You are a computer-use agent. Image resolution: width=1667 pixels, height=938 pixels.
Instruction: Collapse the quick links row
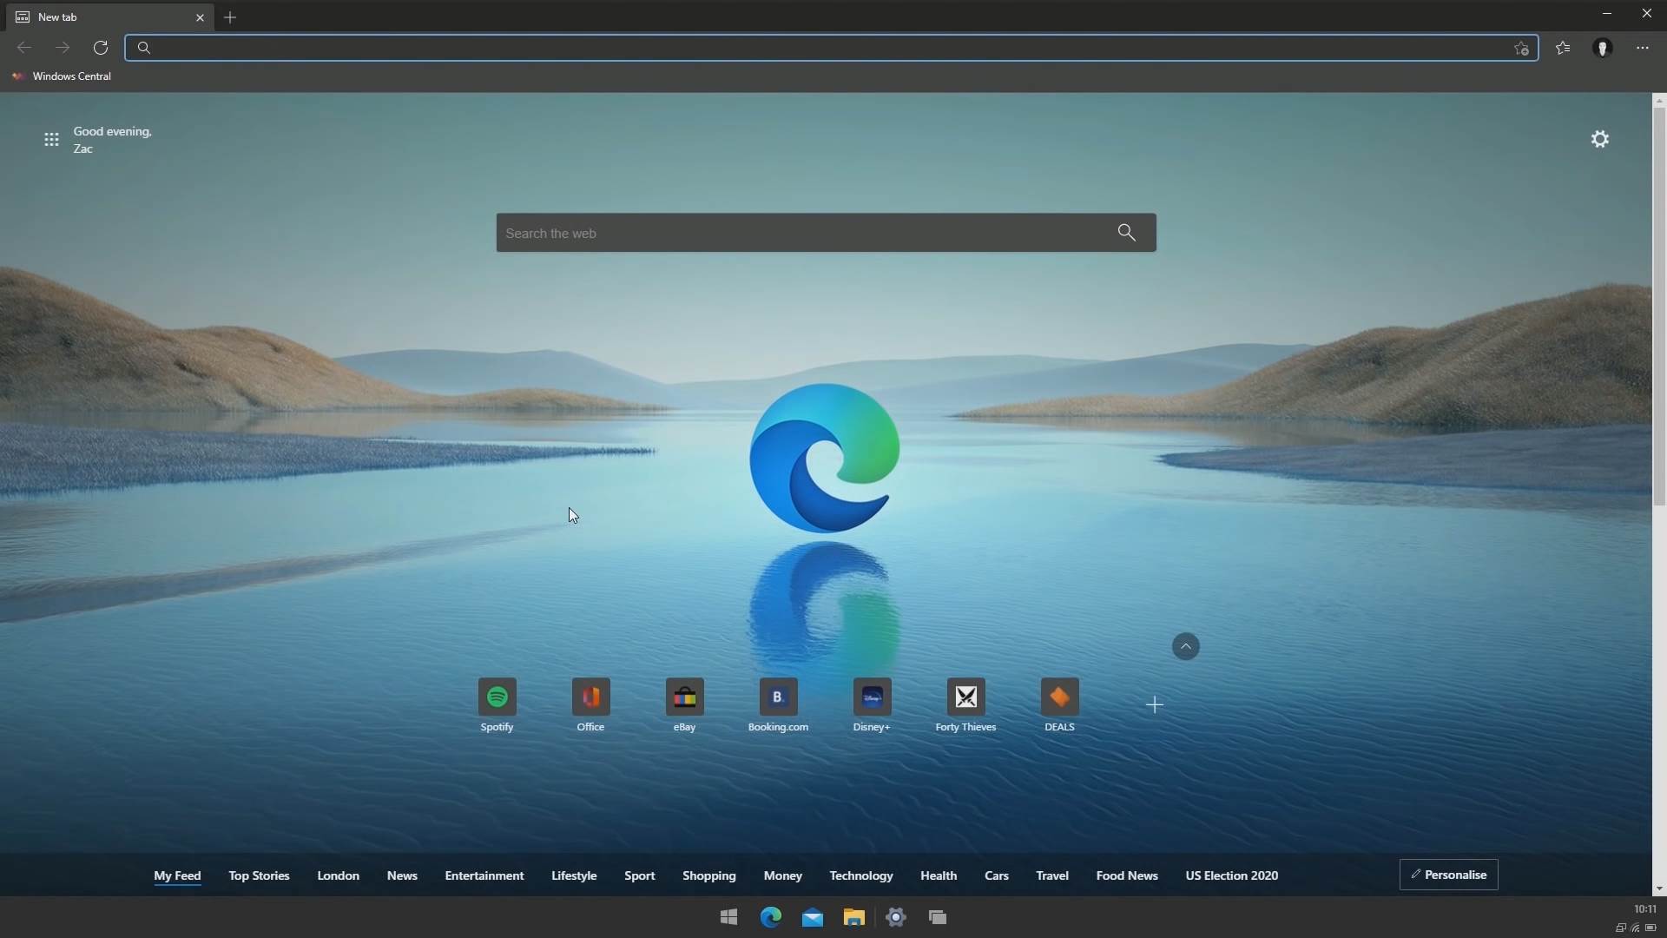click(1186, 647)
